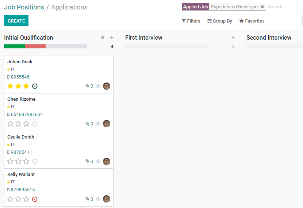Click the Applied Job filter label
The width and height of the screenshot is (303, 208).
pos(195,7)
